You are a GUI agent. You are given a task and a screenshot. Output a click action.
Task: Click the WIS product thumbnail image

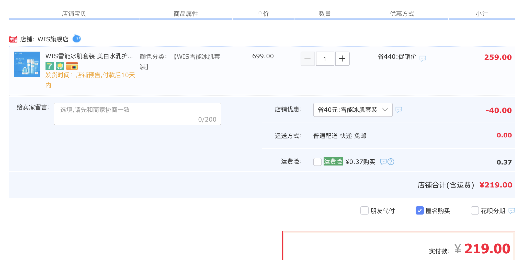pyautogui.click(x=27, y=64)
